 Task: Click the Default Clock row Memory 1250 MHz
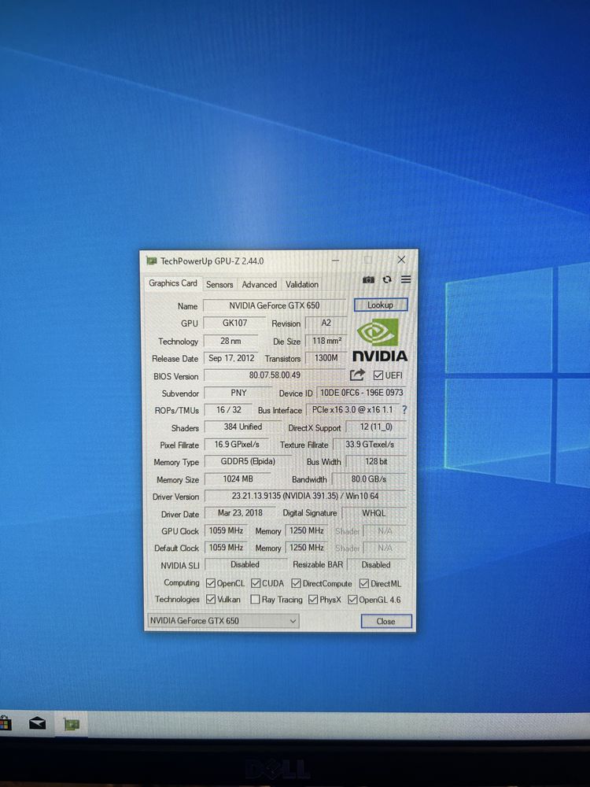coord(307,548)
